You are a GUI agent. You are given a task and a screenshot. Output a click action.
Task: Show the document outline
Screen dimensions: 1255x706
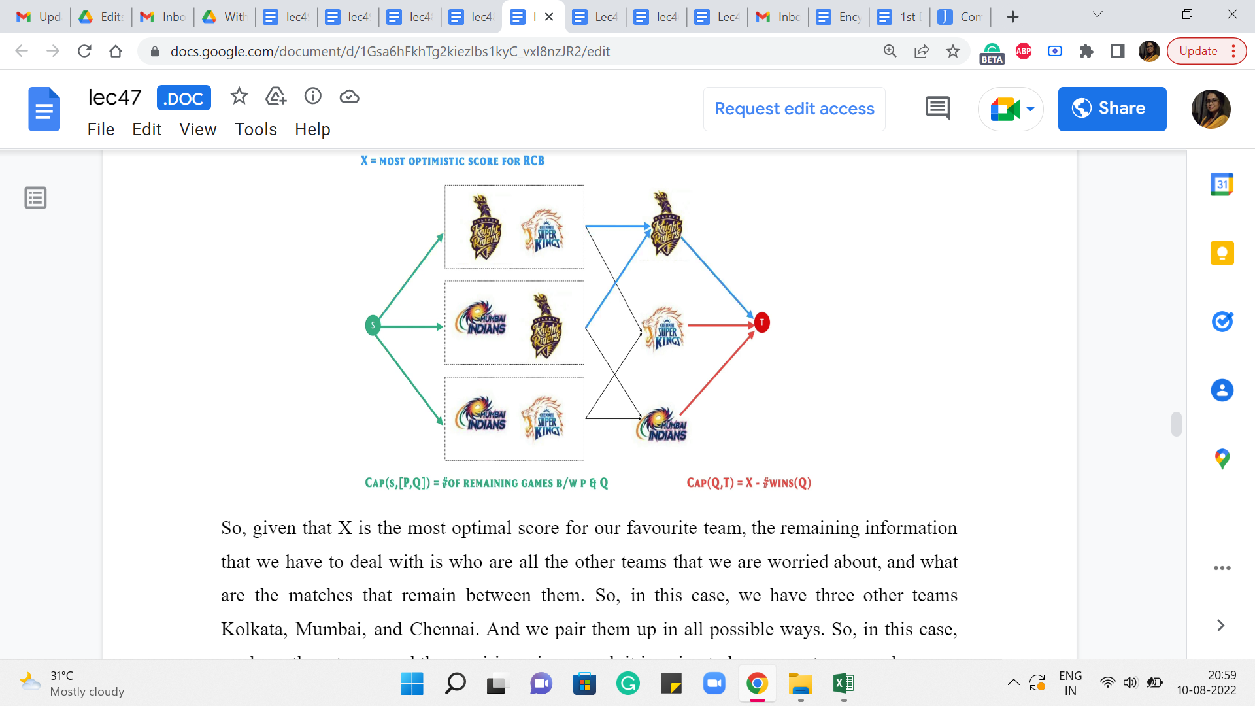pyautogui.click(x=35, y=197)
